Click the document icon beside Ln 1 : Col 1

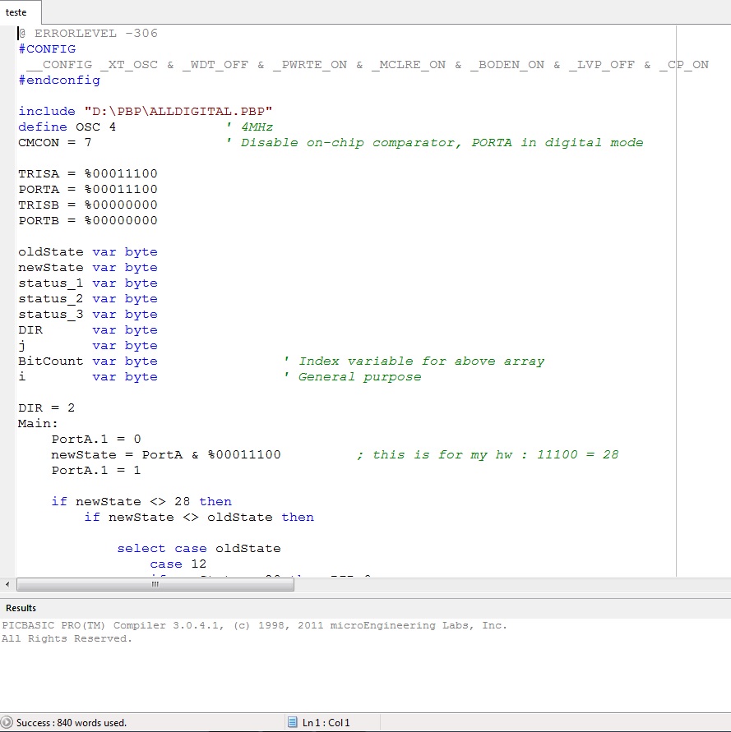click(x=292, y=723)
